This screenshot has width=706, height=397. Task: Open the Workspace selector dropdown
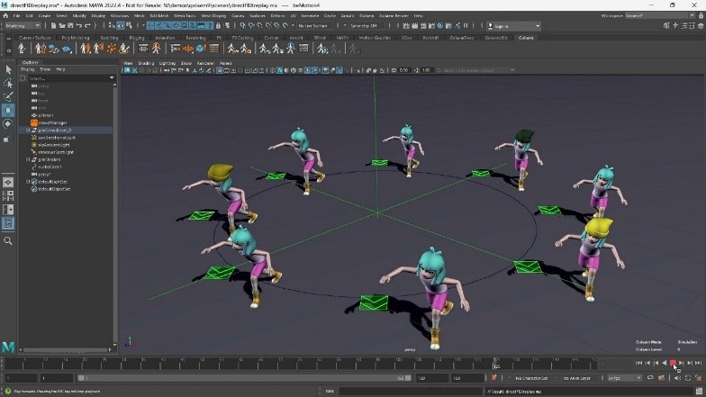(x=659, y=16)
